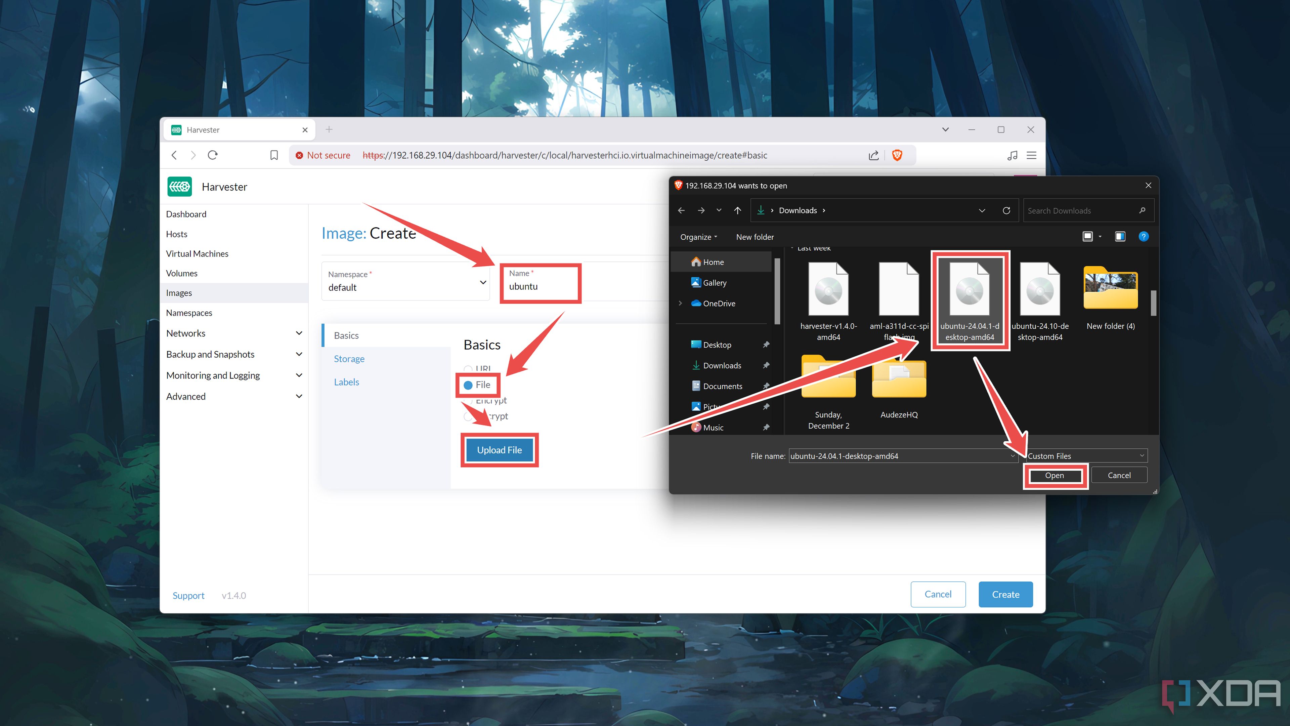Open the Organize menu
This screenshot has height=726, width=1290.
coord(699,237)
